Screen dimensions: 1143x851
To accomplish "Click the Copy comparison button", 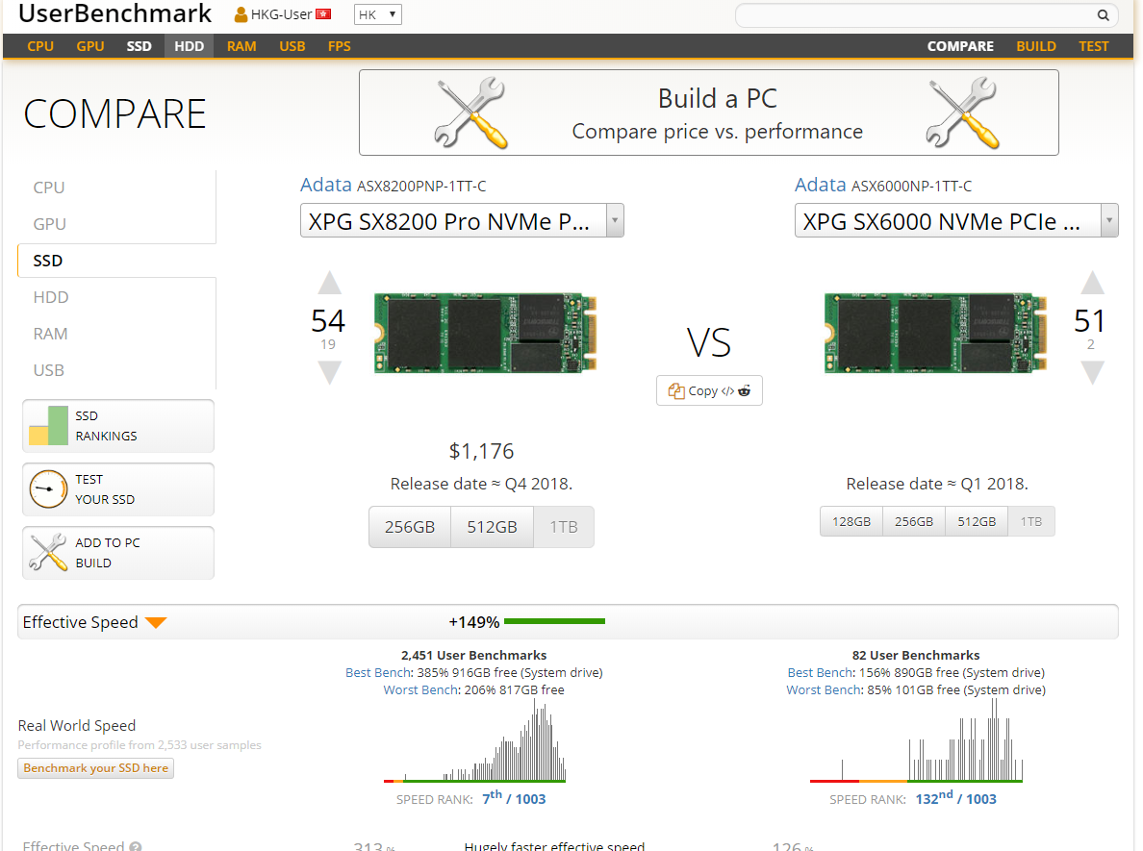I will click(709, 390).
